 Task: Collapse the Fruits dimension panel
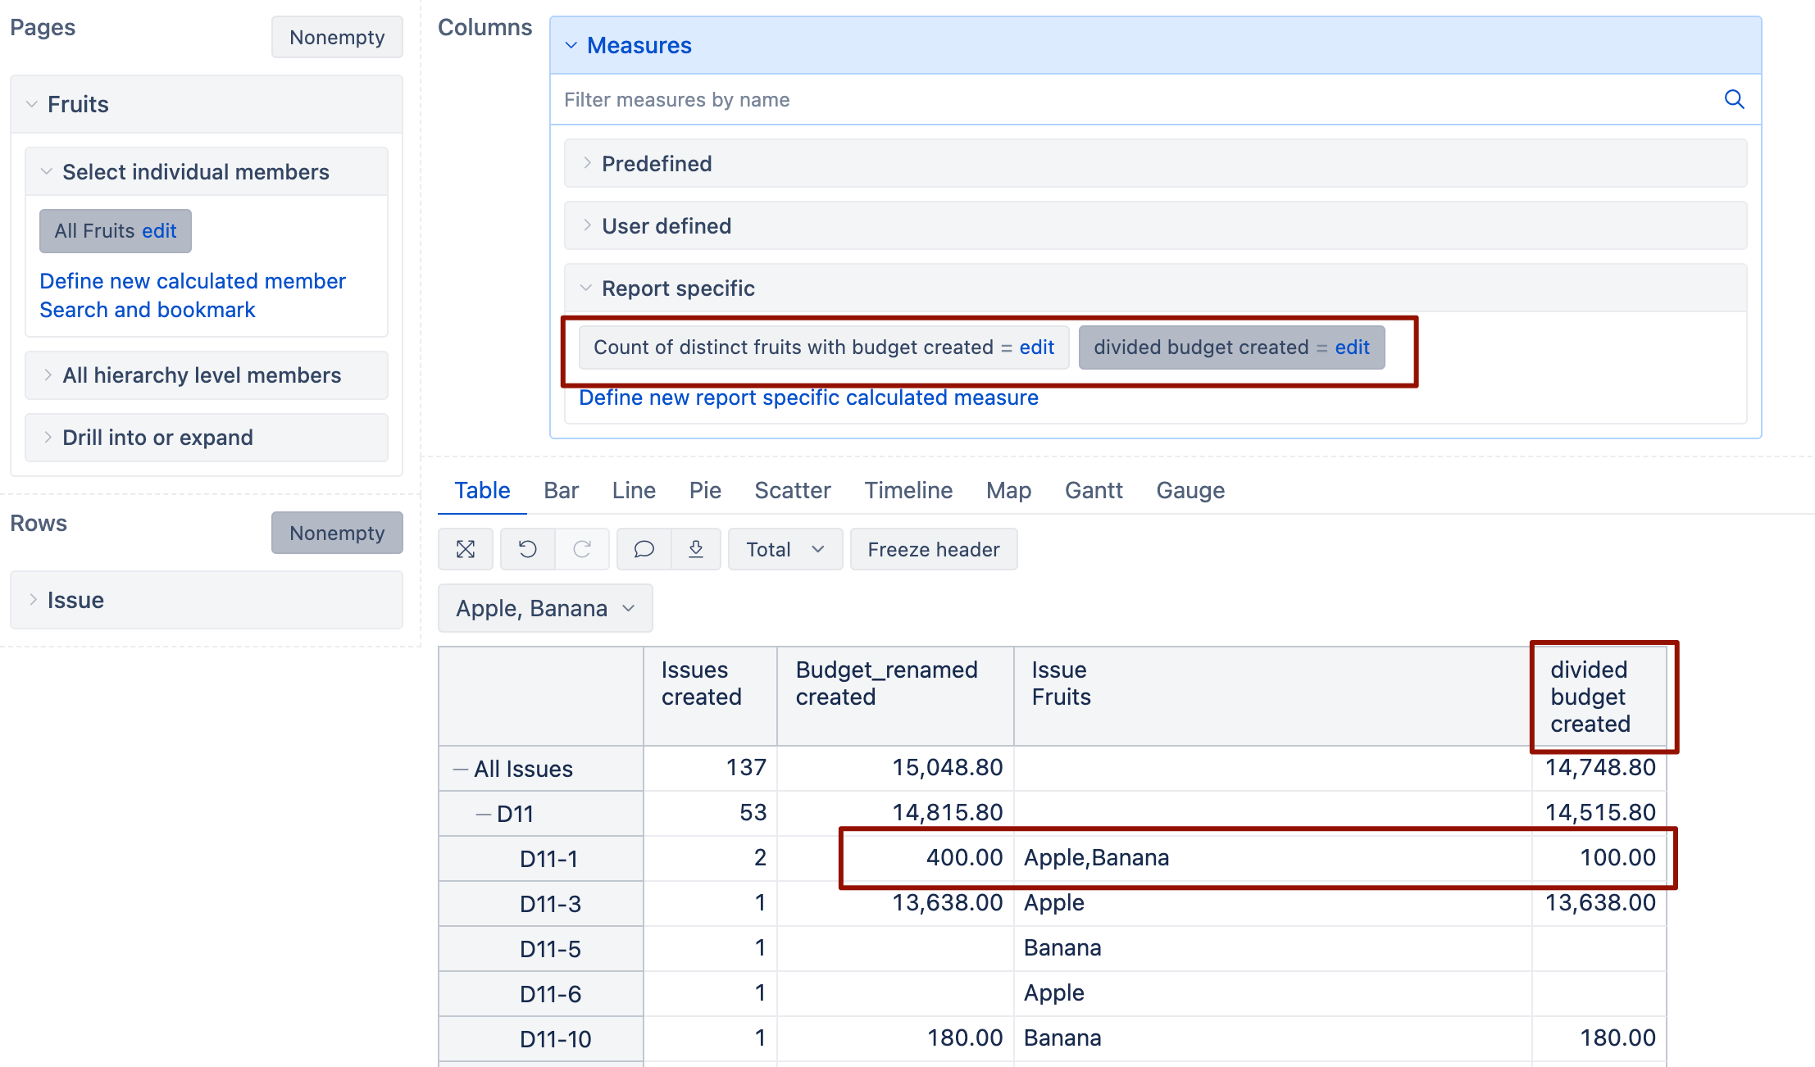click(x=207, y=104)
